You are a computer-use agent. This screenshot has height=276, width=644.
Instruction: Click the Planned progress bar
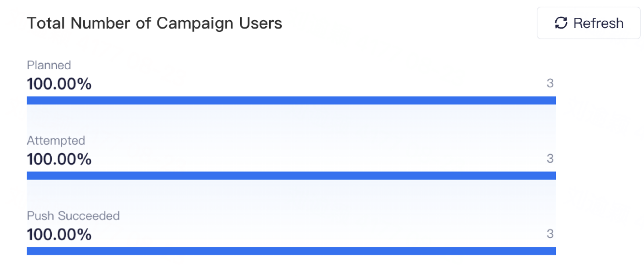click(x=291, y=100)
